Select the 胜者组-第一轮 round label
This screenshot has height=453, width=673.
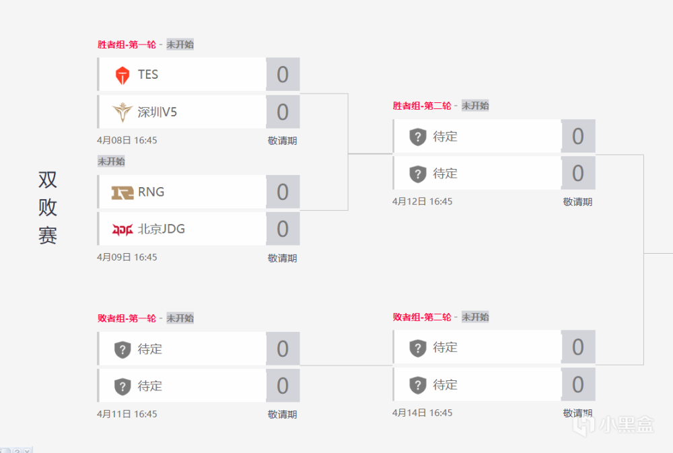click(127, 44)
